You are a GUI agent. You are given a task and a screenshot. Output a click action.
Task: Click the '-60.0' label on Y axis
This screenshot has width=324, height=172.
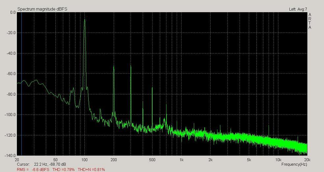(x=11, y=74)
